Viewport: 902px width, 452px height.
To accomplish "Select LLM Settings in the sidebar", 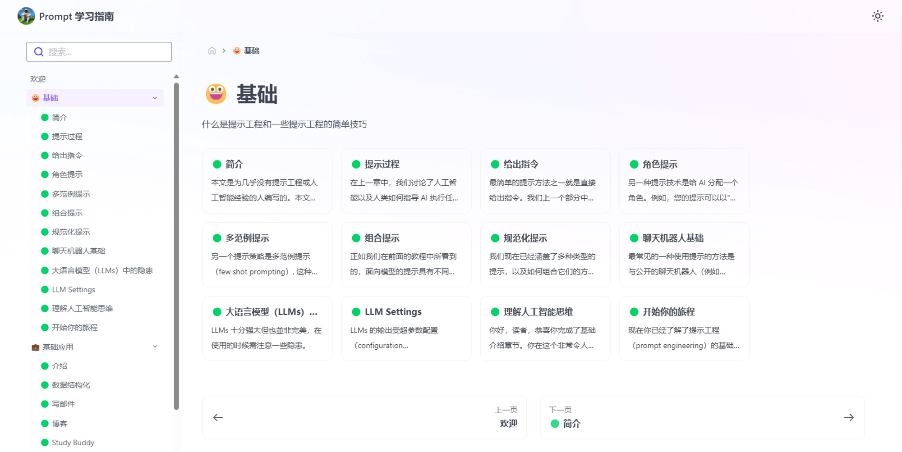I will point(74,290).
